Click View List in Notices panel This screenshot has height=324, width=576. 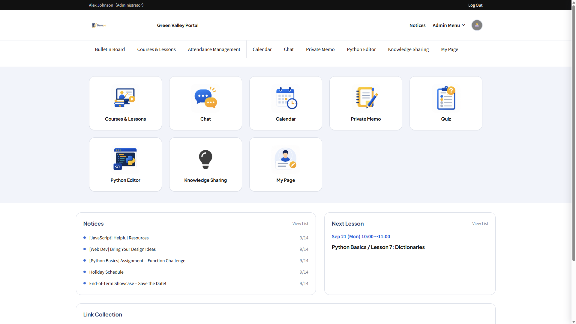click(300, 223)
